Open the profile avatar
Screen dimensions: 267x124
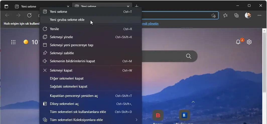(248, 15)
